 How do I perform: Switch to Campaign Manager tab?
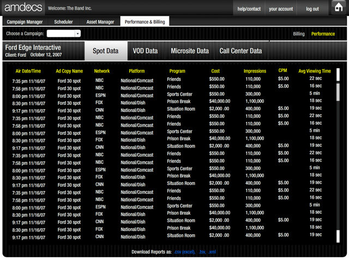click(25, 22)
